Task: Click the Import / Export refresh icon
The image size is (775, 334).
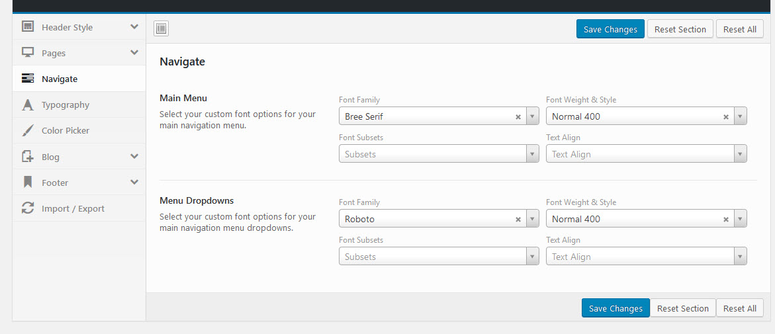Action: pyautogui.click(x=28, y=208)
